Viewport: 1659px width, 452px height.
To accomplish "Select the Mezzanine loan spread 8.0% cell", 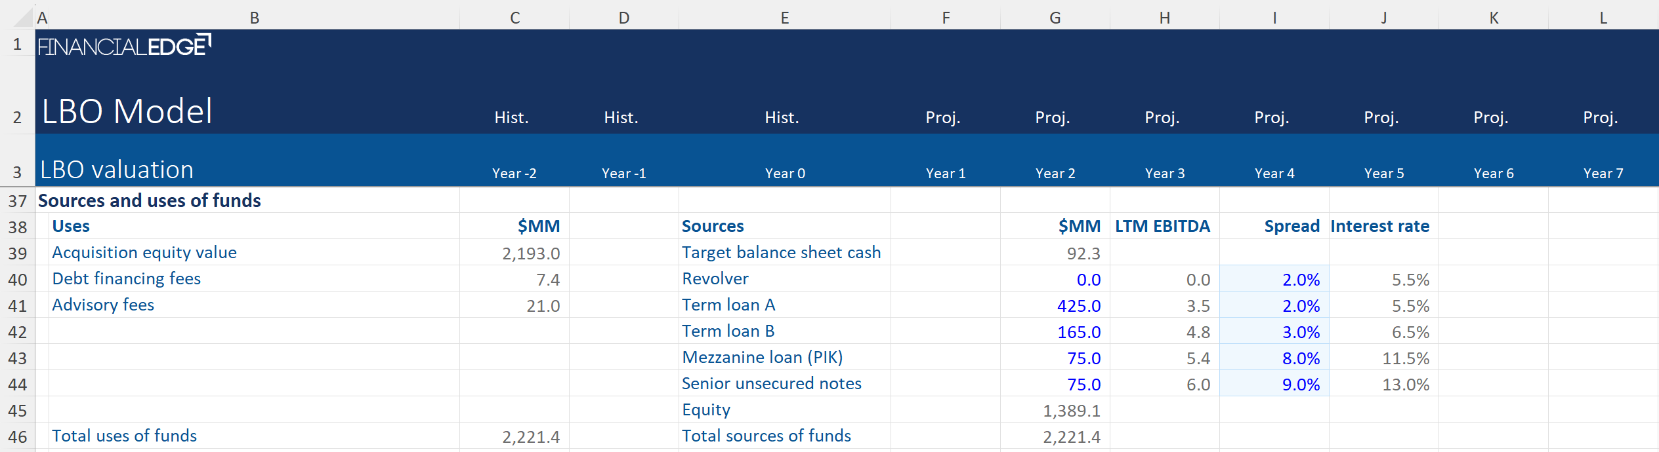I will [1274, 358].
